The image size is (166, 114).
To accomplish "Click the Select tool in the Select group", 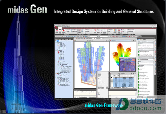I will click(87, 30).
